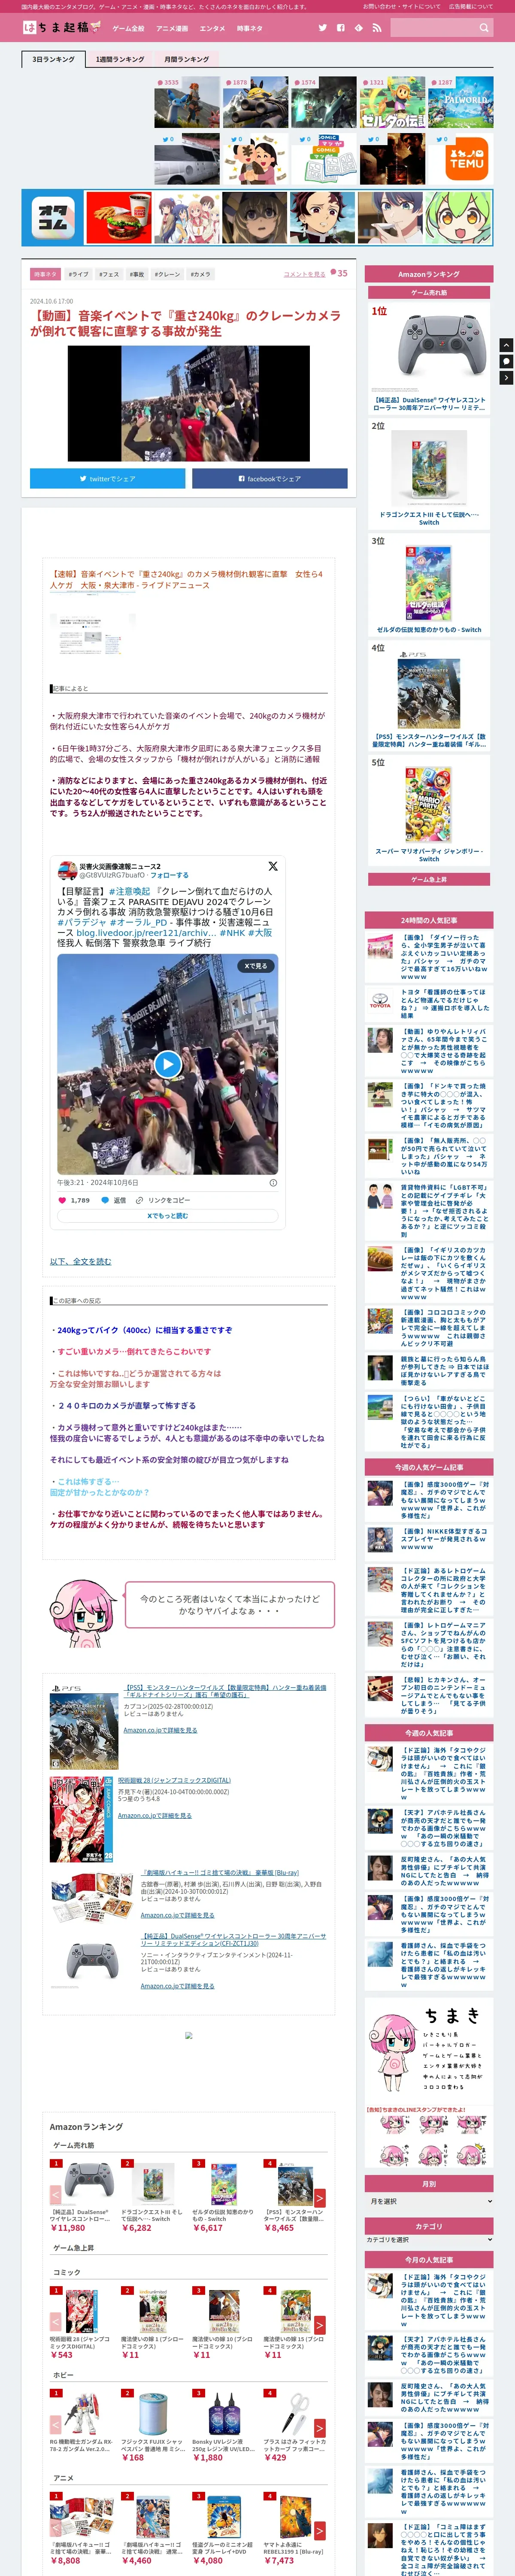Click the オタコム banner logo
Image resolution: width=515 pixels, height=2576 pixels.
(53, 218)
